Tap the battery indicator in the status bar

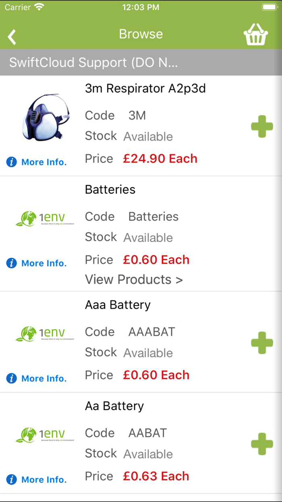point(269,6)
